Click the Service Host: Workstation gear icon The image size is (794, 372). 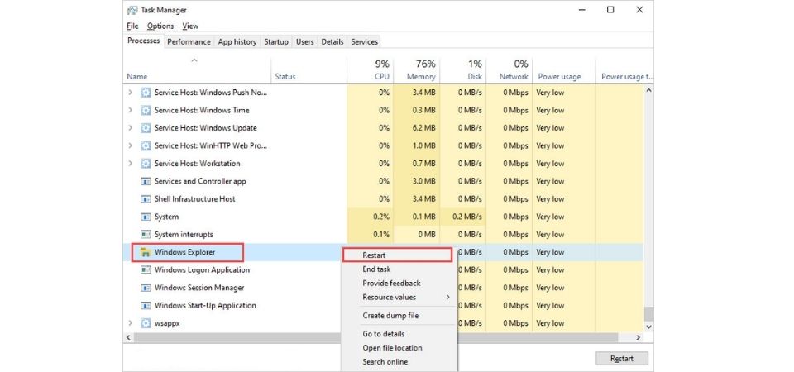[146, 164]
